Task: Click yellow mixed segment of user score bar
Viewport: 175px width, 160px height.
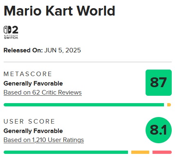Action: tap(140, 152)
